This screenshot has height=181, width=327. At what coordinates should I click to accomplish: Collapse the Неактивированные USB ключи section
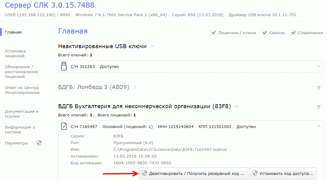pos(152,46)
